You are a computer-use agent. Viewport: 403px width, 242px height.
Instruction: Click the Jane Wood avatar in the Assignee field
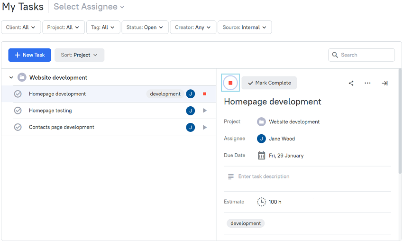pos(261,139)
